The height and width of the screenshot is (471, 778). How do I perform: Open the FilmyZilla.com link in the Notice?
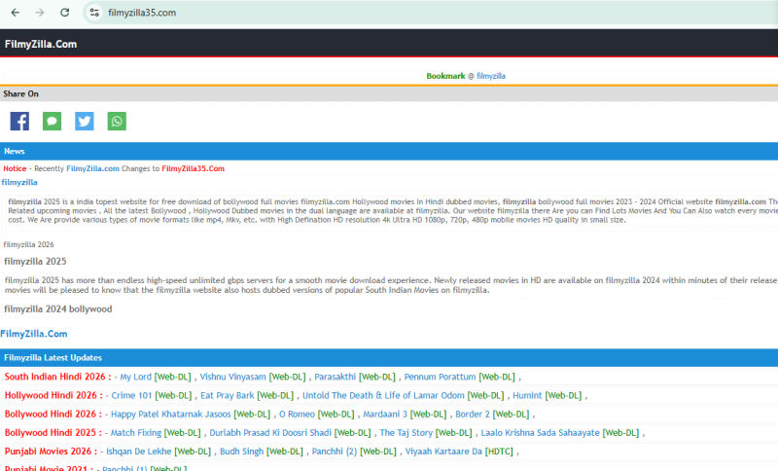[x=92, y=168]
